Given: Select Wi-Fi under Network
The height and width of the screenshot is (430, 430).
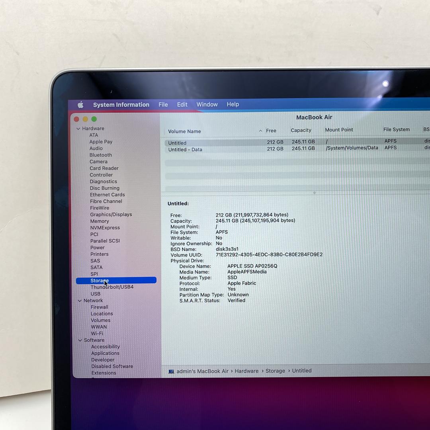Looking at the screenshot, I should pyautogui.click(x=97, y=334).
